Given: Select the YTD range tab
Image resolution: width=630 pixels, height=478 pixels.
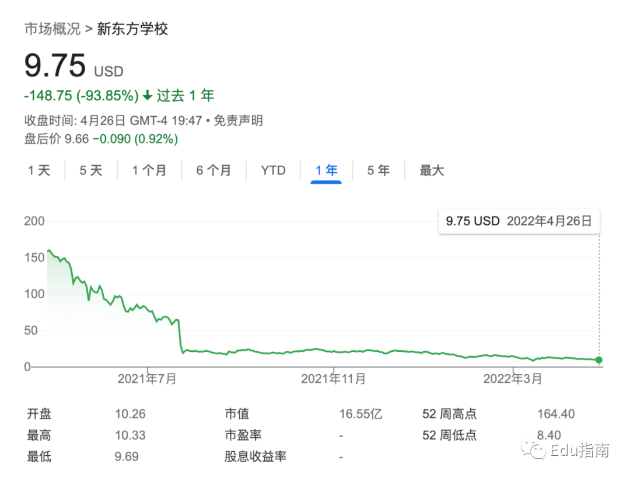Looking at the screenshot, I should pos(273,170).
